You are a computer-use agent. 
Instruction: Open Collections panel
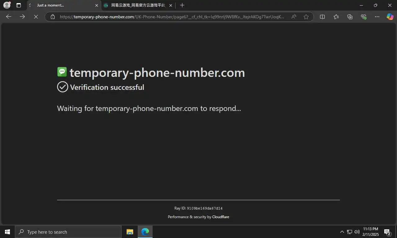coord(350,17)
